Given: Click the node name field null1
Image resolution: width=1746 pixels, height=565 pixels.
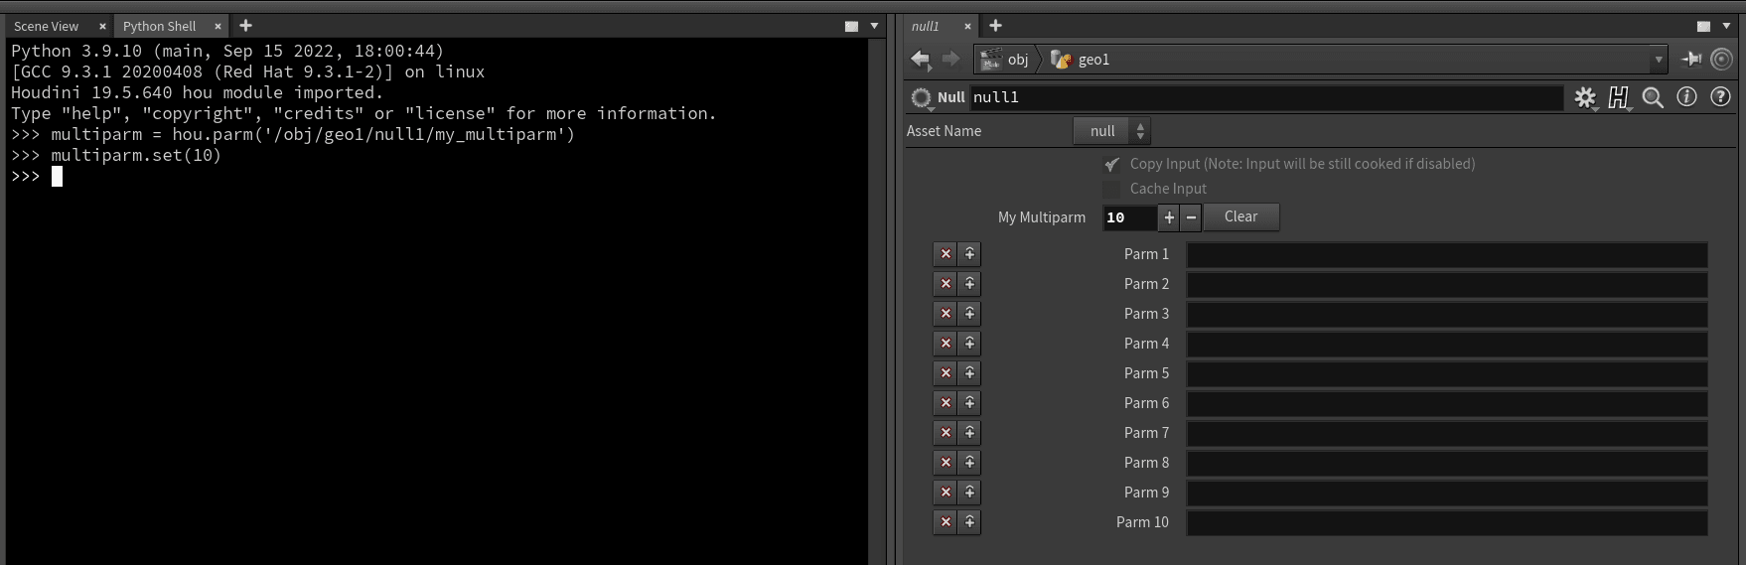Looking at the screenshot, I should [1265, 97].
